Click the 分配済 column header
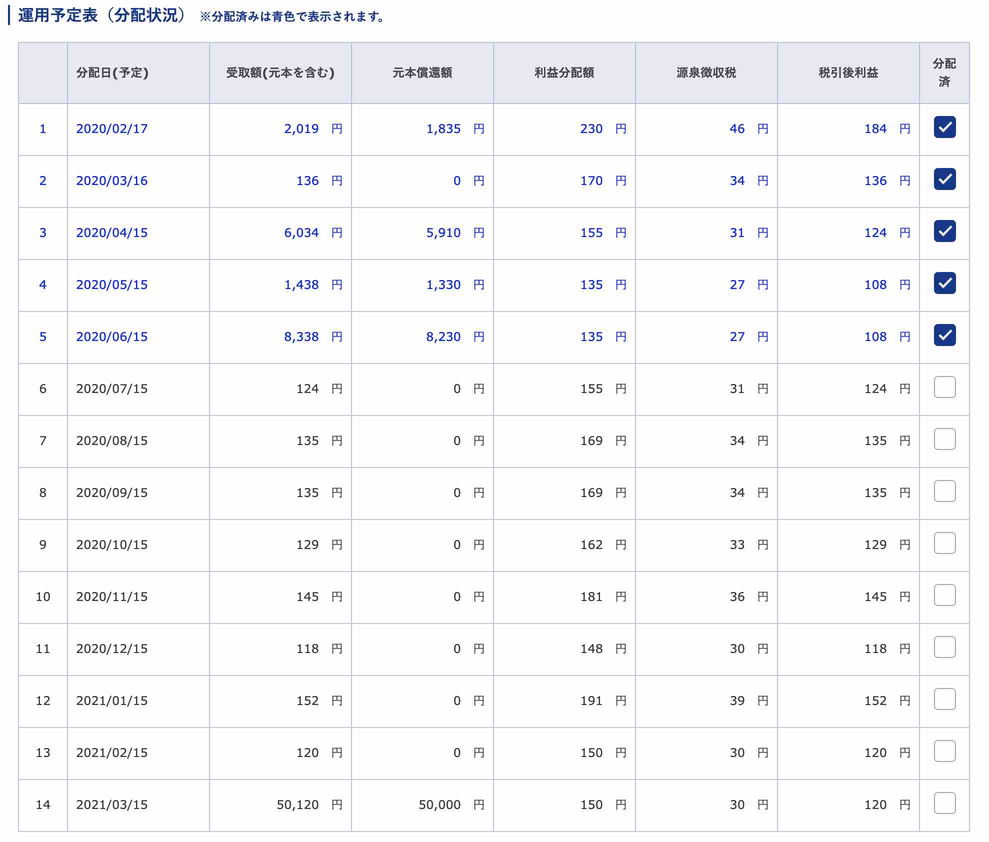 coord(944,72)
